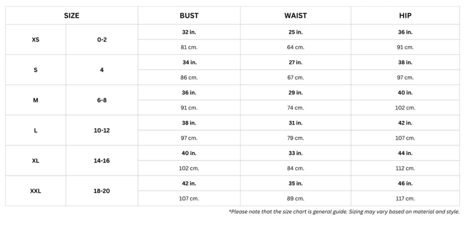Click the 25 in. waist value
Viewport: 469px width, 229px height.
295,32
